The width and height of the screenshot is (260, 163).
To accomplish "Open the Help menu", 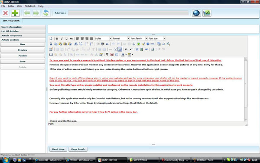I will (x=41, y=6).
